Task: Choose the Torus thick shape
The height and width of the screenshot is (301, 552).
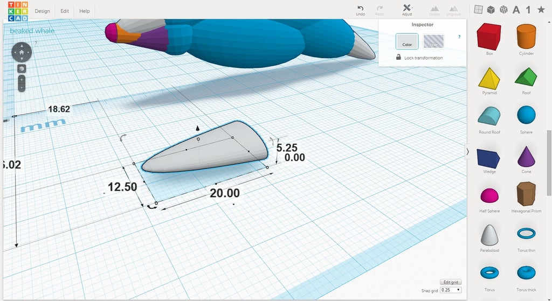Action: (526, 273)
